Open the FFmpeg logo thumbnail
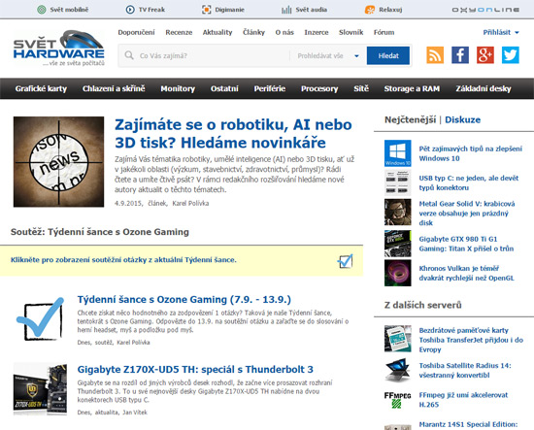 [397, 400]
